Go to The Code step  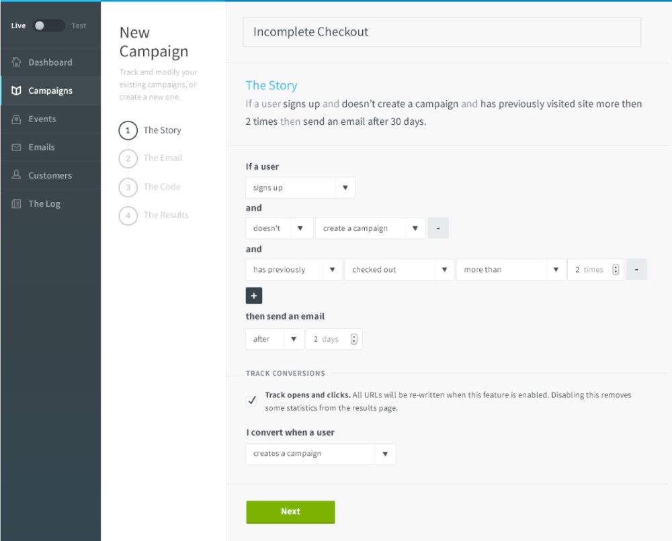(x=161, y=187)
